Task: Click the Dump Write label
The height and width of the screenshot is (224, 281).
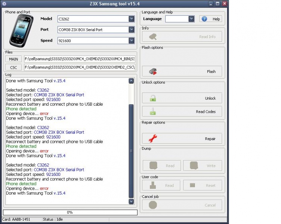Action: point(211,166)
